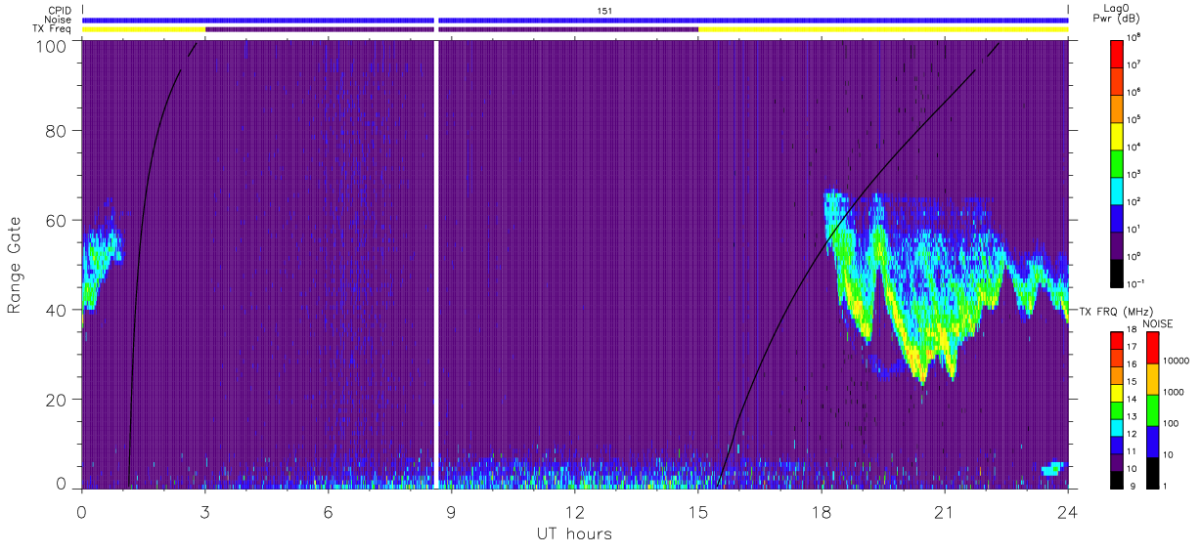Click the red segment of the Lag0 power colorbar
This screenshot has height=554, width=1201.
1118,52
